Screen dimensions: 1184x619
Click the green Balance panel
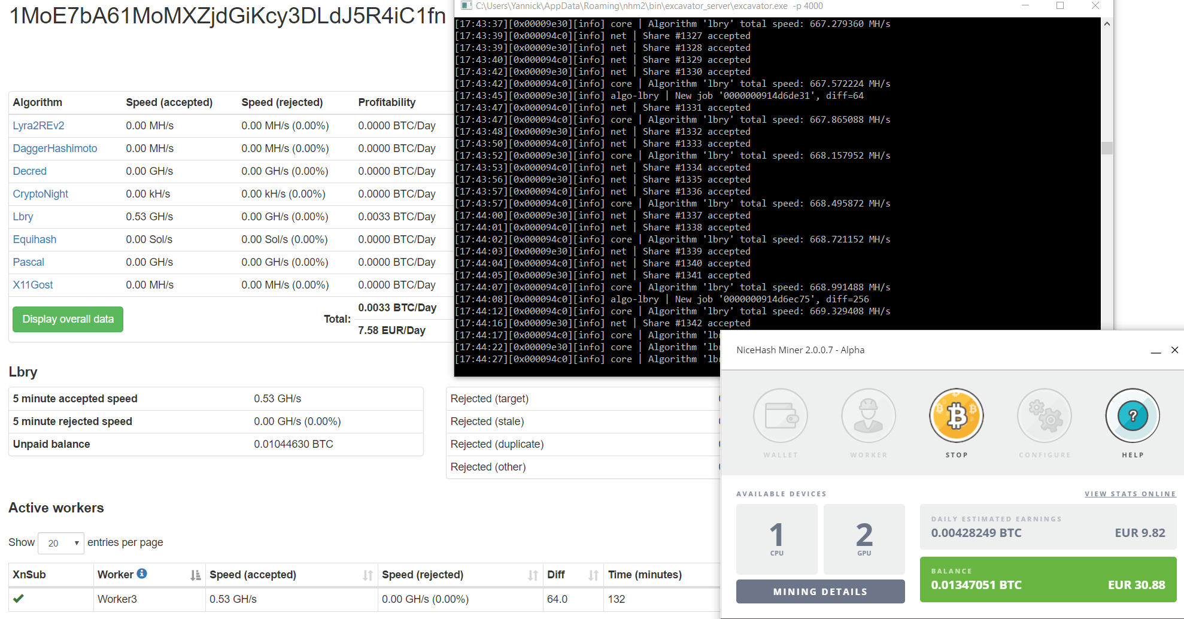1048,579
